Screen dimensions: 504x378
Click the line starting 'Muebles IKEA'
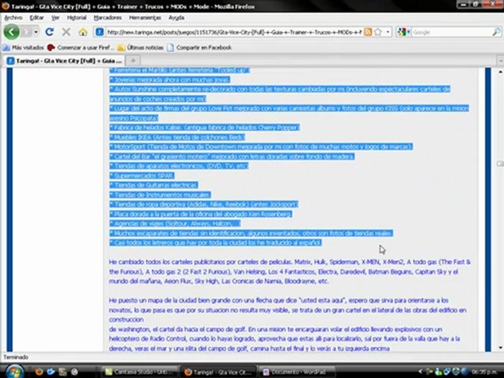click(x=177, y=137)
